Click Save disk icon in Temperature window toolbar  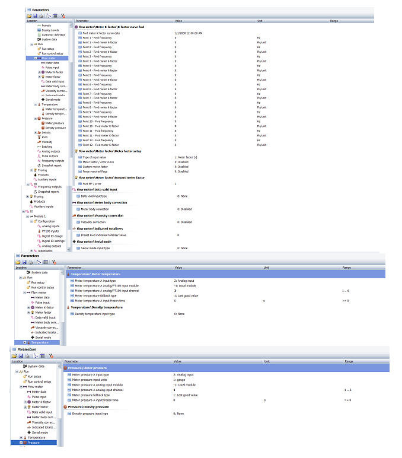pos(24,262)
